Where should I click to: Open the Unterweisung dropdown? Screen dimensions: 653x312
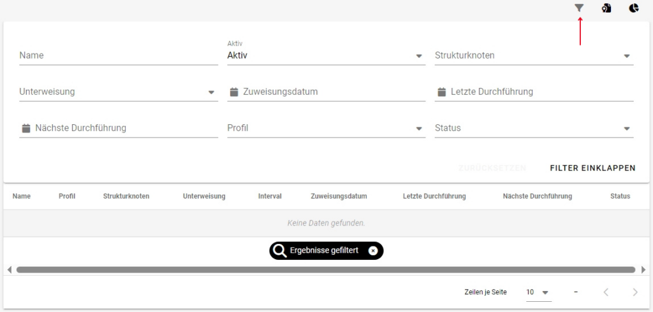211,92
